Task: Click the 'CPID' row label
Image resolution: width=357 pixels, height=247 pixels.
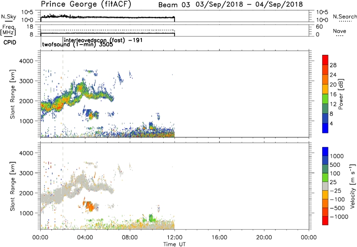Action: click(x=10, y=42)
